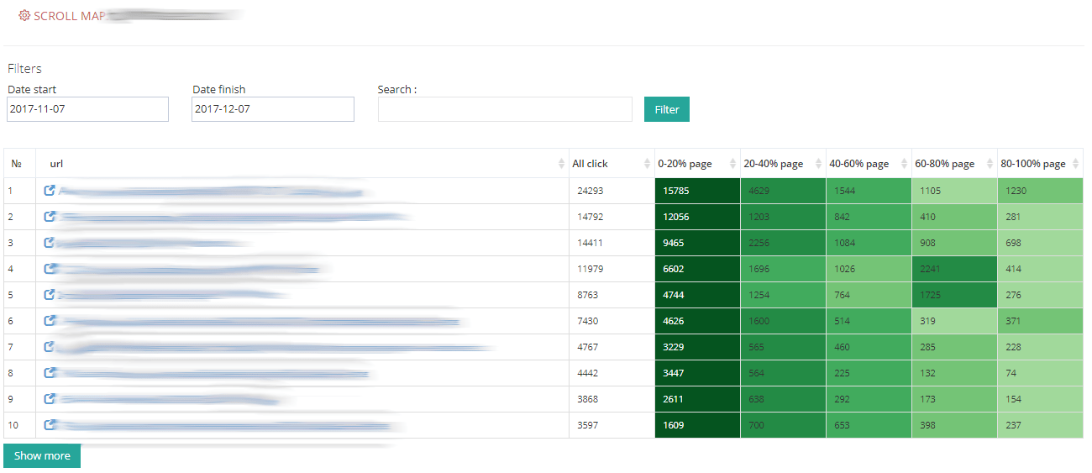Select the light green cell 1105
The height and width of the screenshot is (473, 1092).
click(954, 191)
